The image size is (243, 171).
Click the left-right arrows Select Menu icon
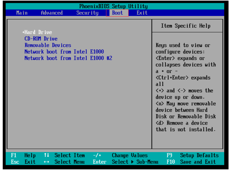[46, 162]
